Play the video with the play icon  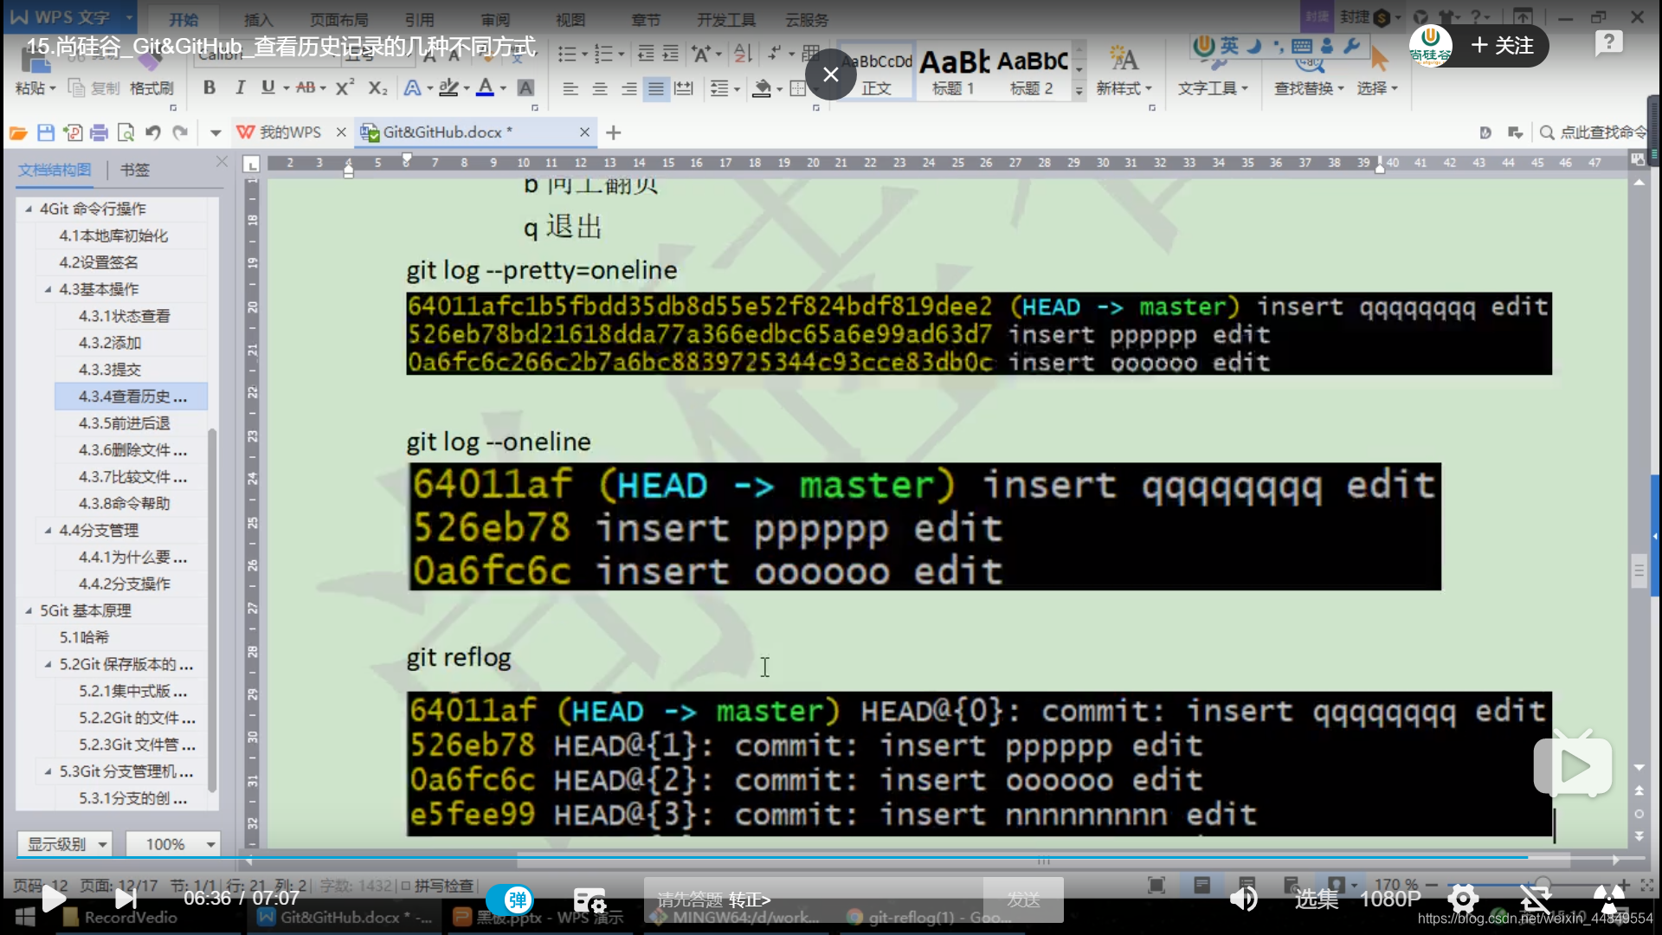coord(54,899)
